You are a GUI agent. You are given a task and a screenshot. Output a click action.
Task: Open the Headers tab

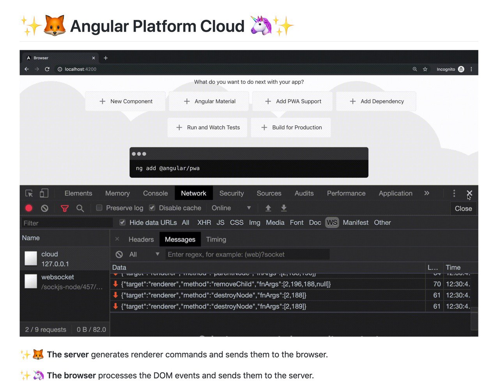pos(141,239)
